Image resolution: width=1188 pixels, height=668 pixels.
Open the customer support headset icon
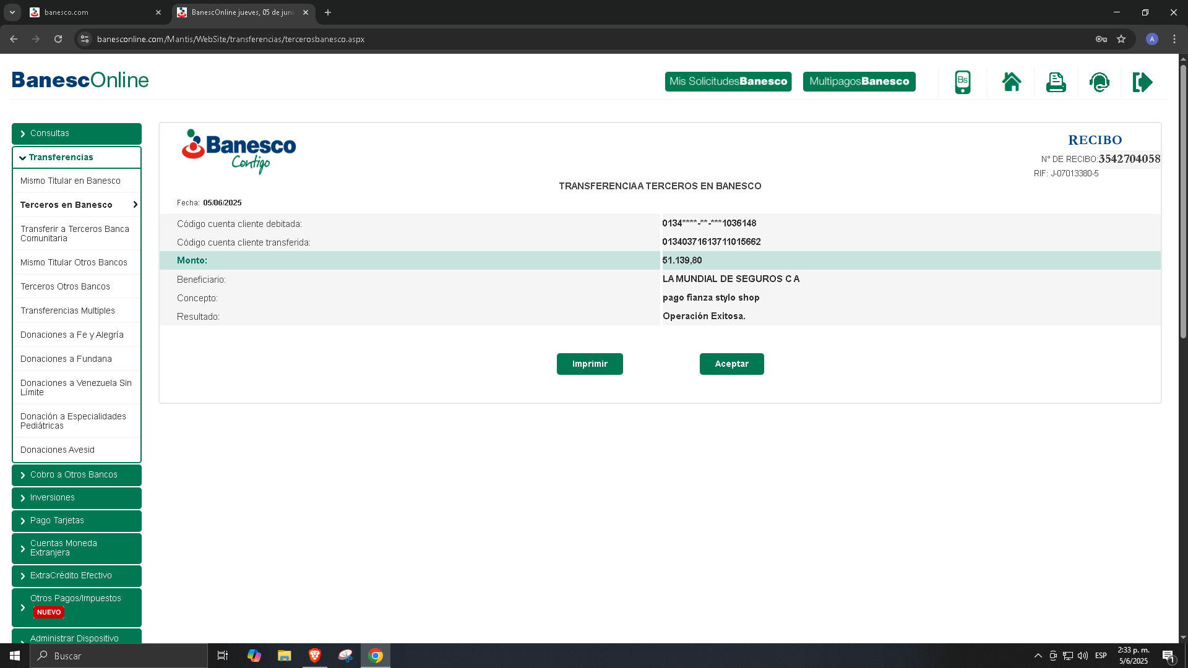pyautogui.click(x=1100, y=82)
